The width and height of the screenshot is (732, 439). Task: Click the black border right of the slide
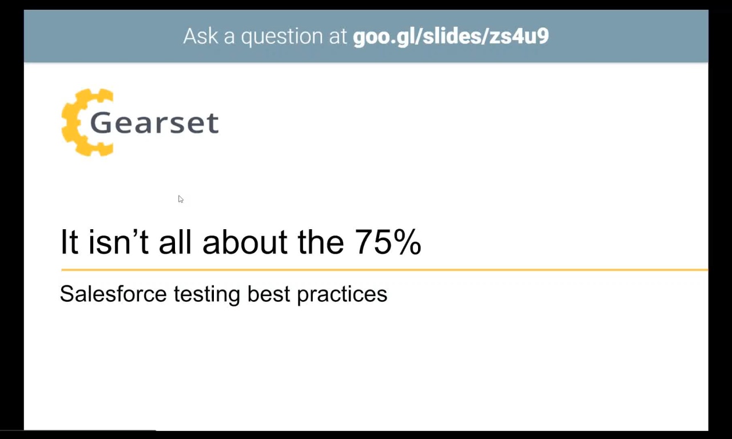(x=720, y=219)
